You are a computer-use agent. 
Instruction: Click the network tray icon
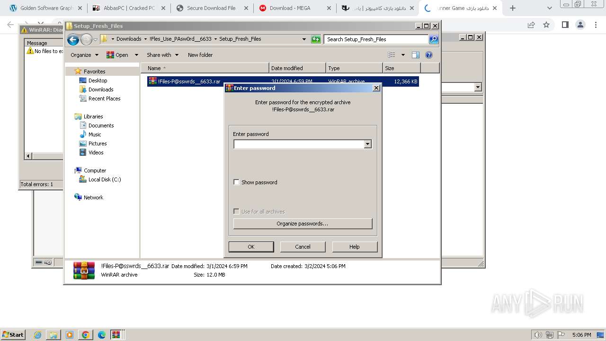[550, 335]
